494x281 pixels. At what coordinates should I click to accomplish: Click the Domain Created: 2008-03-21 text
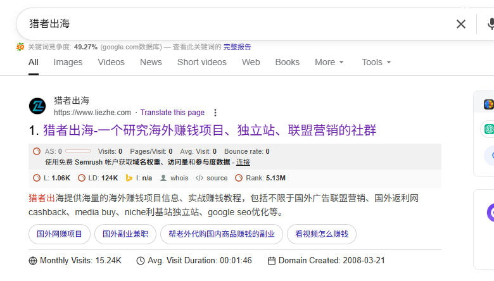[332, 261]
